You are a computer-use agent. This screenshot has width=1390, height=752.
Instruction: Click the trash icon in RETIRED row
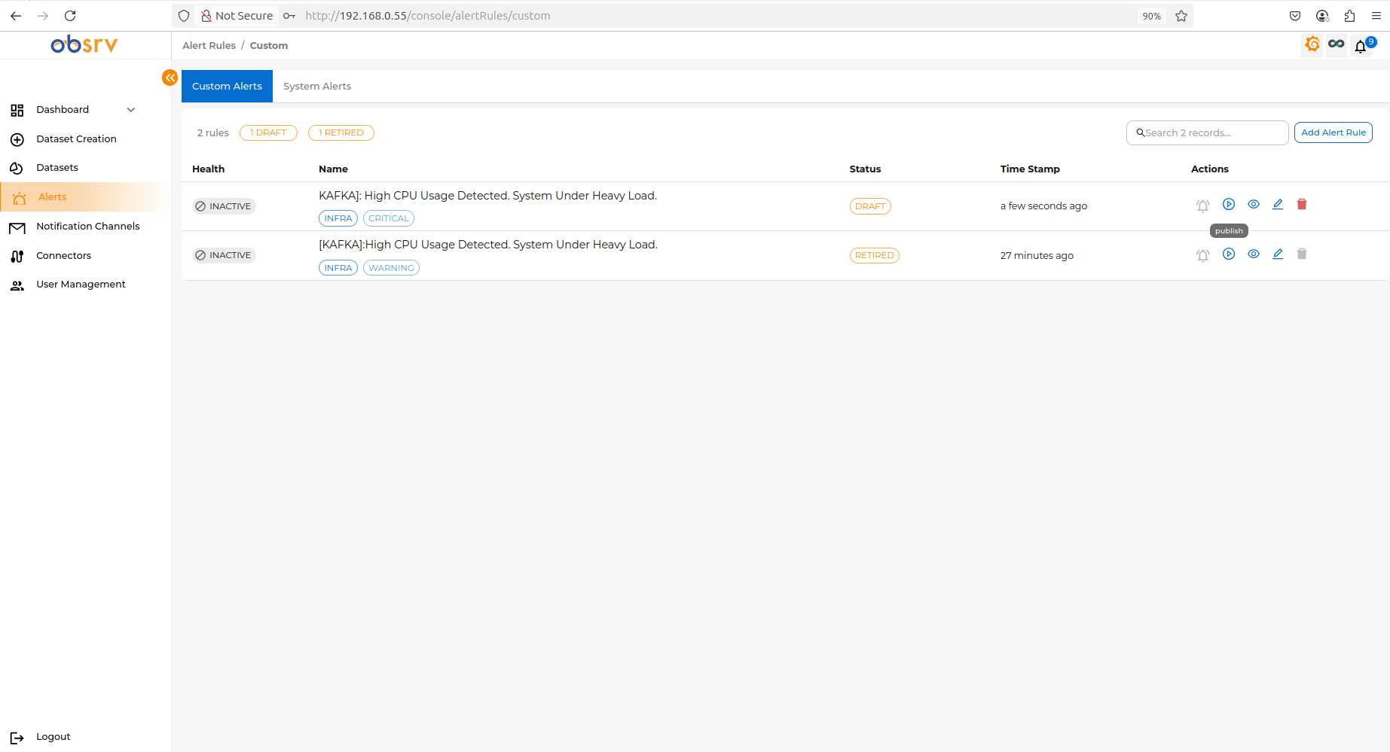pyautogui.click(x=1302, y=254)
